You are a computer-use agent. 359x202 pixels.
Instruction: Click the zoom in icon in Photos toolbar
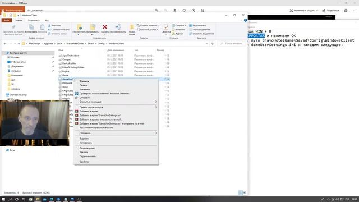point(157,11)
